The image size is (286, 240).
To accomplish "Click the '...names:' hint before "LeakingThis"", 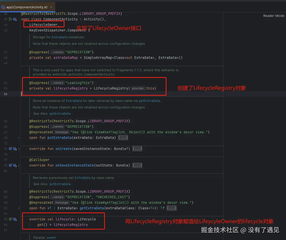I will pos(57,83).
